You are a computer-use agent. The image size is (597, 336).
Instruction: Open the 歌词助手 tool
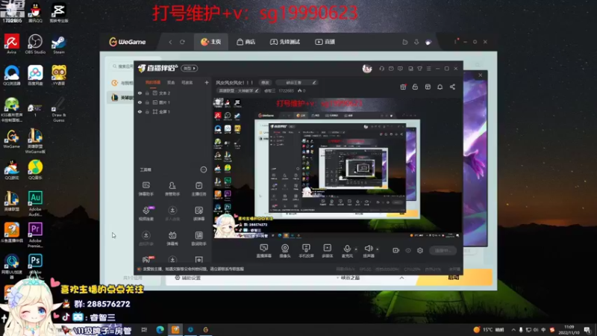[x=199, y=238]
